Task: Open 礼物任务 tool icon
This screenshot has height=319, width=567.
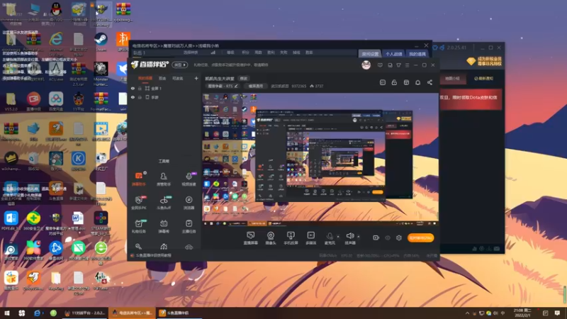Action: (x=138, y=226)
